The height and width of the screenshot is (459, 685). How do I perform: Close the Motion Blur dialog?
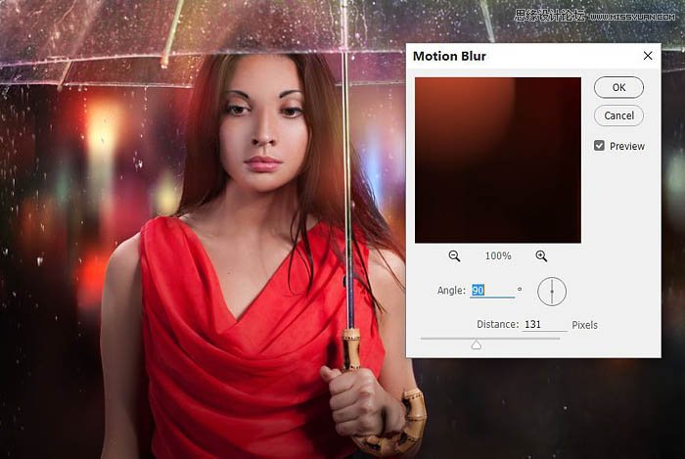point(647,57)
